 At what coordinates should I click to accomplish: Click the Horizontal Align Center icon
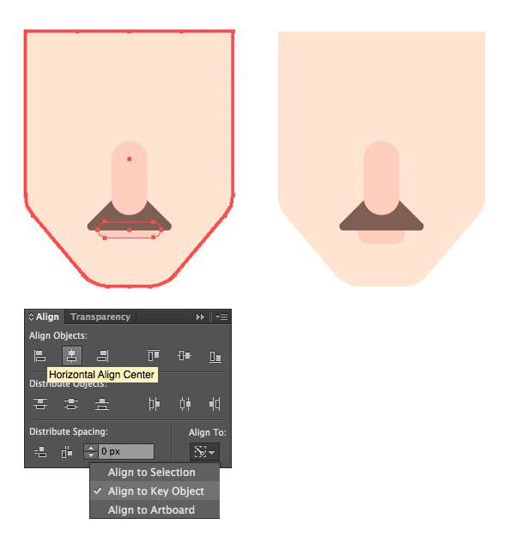coord(72,356)
